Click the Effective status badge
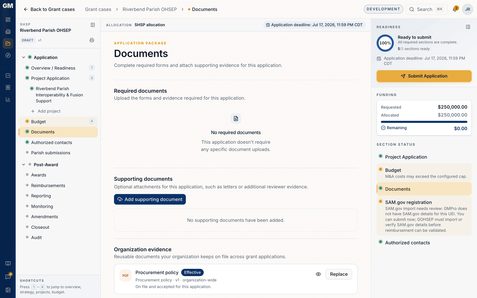Image resolution: width=477 pixels, height=298 pixels. (192, 272)
